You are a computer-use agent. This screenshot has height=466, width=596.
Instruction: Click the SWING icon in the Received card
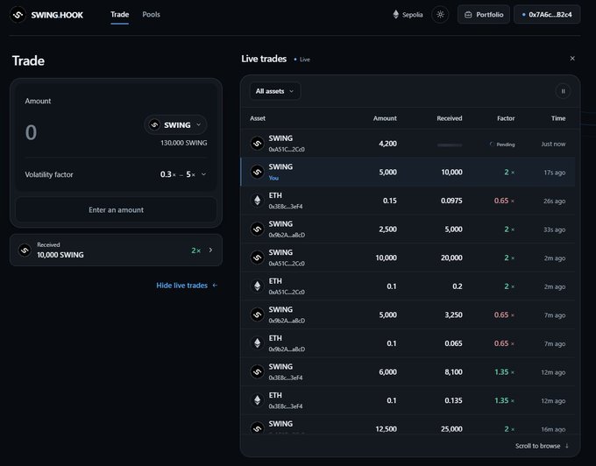point(25,250)
